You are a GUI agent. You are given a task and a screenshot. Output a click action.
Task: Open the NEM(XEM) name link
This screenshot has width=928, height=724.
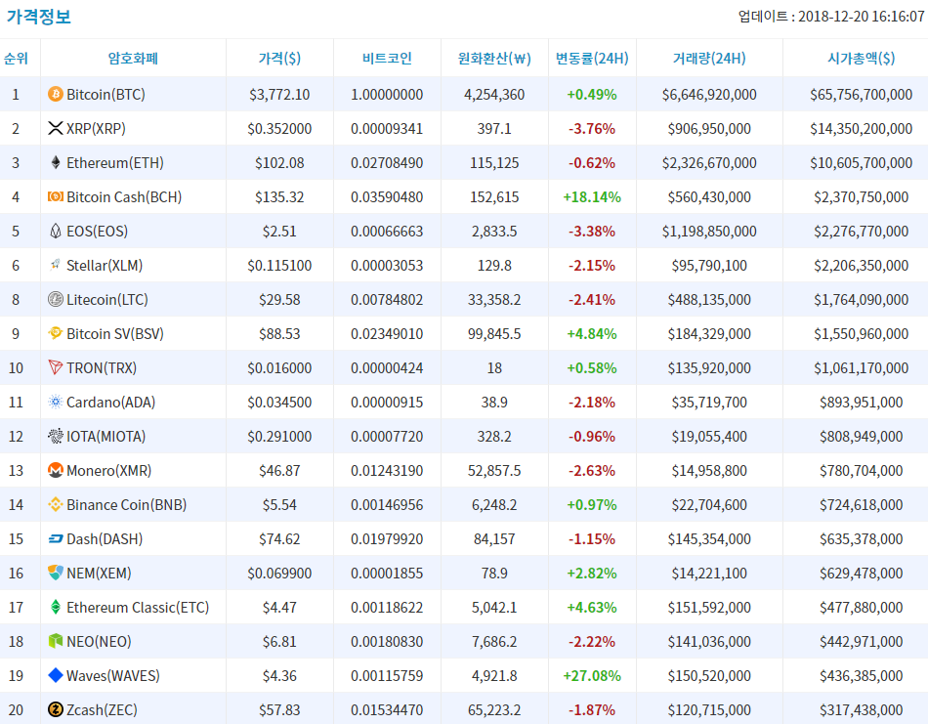click(x=99, y=573)
